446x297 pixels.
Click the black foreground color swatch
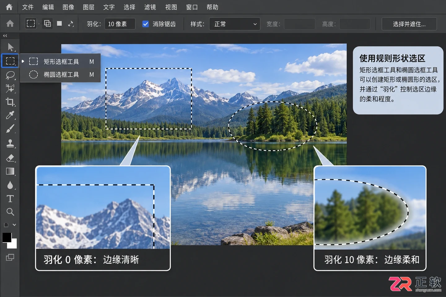pyautogui.click(x=7, y=238)
